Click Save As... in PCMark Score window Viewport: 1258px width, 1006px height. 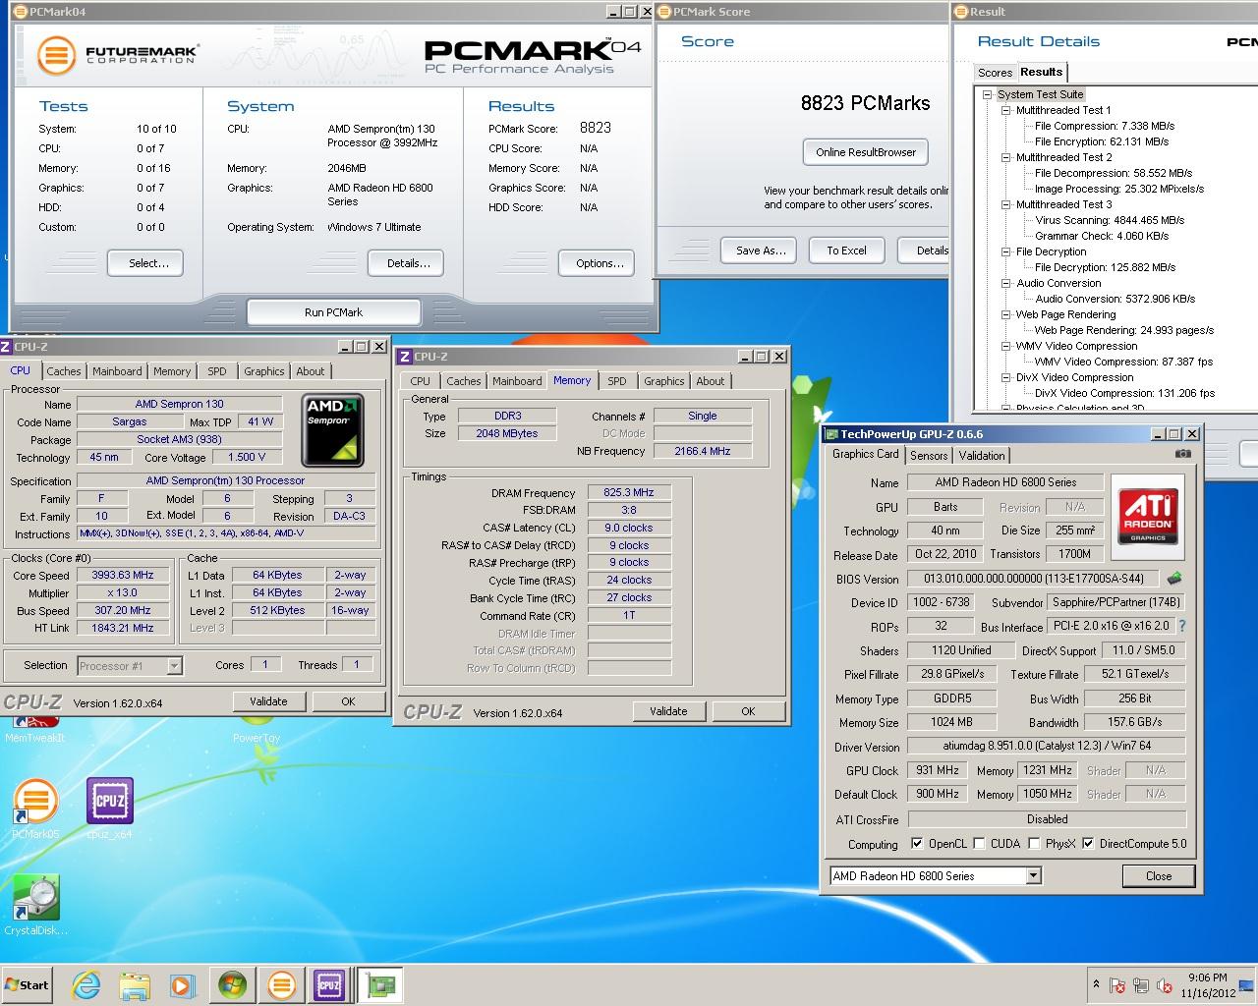(x=761, y=251)
